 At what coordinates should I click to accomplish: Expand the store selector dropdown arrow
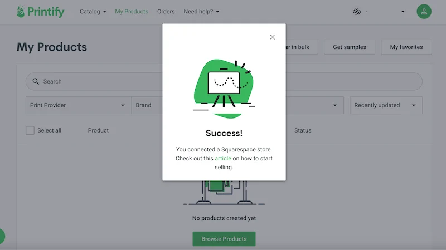coord(403,12)
